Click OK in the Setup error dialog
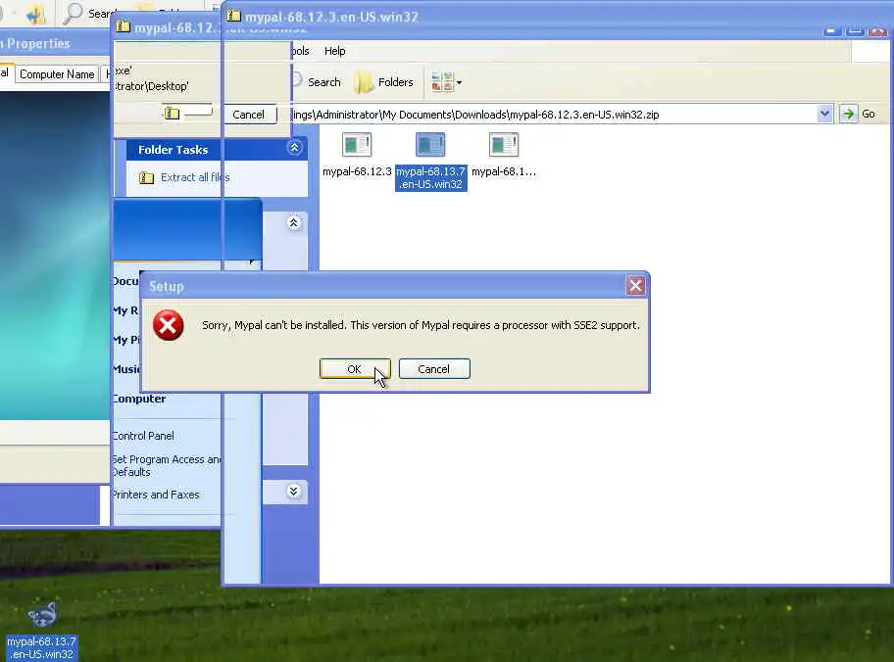Image resolution: width=894 pixels, height=662 pixels. [x=355, y=369]
